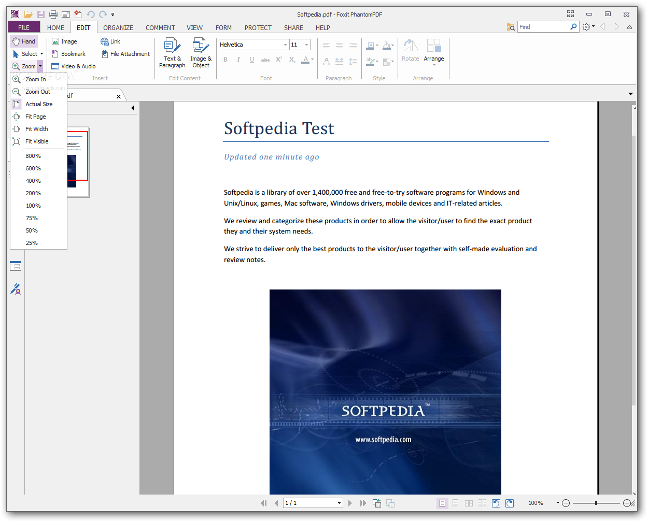Collapse the Zoom dropdown arrow
Image resolution: width=648 pixels, height=522 pixels.
tap(40, 66)
